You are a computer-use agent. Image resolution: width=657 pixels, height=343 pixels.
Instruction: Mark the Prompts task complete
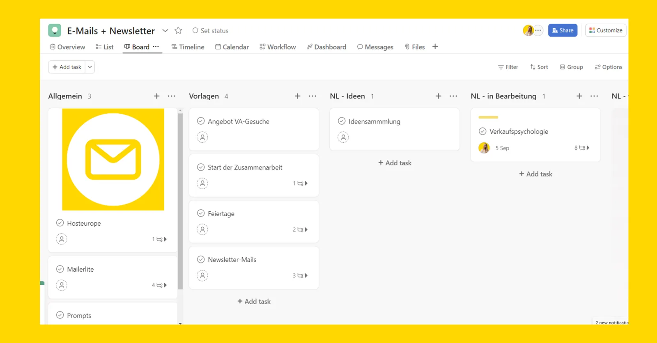[60, 315]
